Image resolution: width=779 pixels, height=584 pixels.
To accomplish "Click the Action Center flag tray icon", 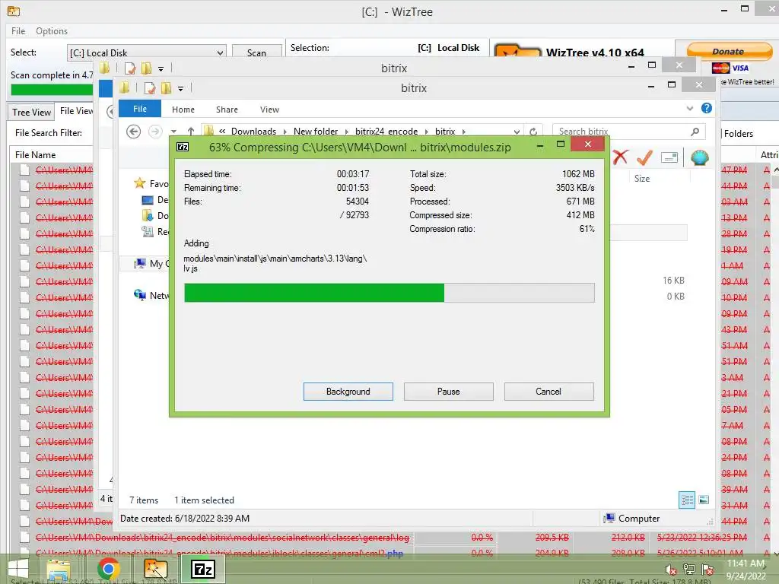I will 707,570.
